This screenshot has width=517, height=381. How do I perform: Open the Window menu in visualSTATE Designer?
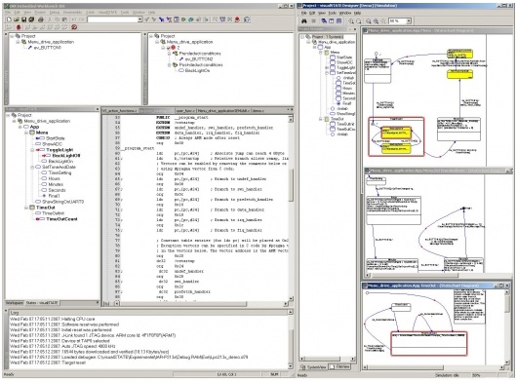(345, 14)
